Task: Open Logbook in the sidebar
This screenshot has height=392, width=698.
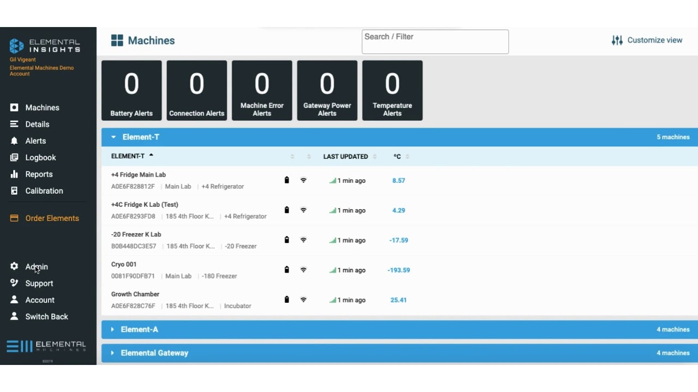Action: coord(40,157)
